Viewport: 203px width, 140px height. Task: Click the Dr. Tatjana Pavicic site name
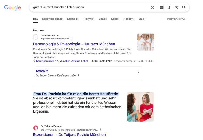tap(51, 126)
